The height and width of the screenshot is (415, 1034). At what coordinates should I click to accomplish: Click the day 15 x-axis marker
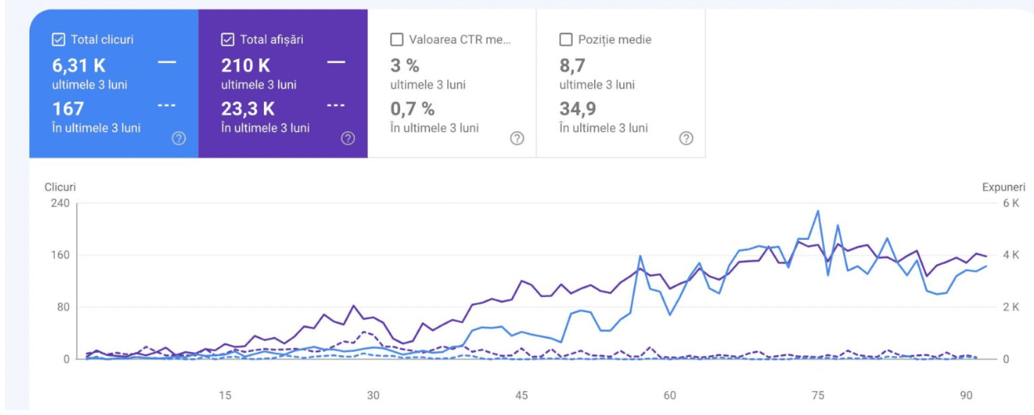pyautogui.click(x=226, y=395)
